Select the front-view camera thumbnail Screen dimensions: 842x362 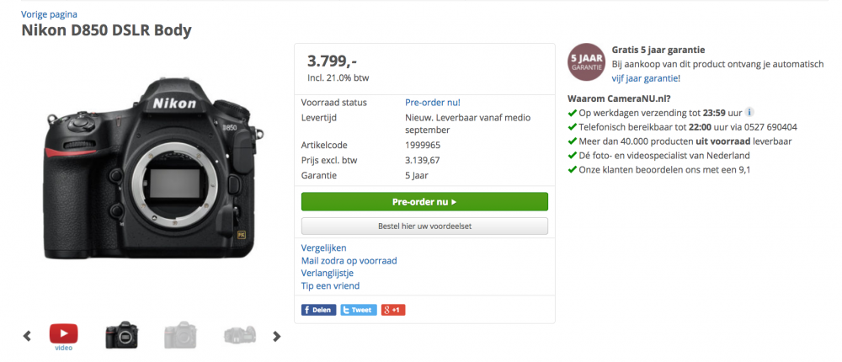(x=121, y=334)
